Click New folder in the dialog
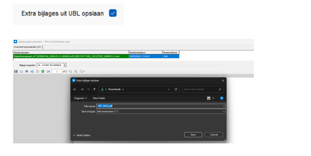This screenshot has width=311, height=156. pos(99,98)
